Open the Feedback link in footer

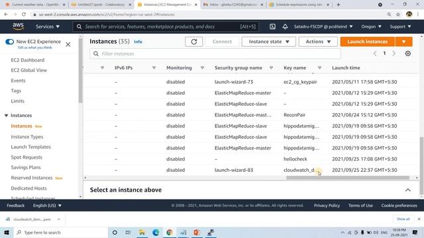click(15, 206)
